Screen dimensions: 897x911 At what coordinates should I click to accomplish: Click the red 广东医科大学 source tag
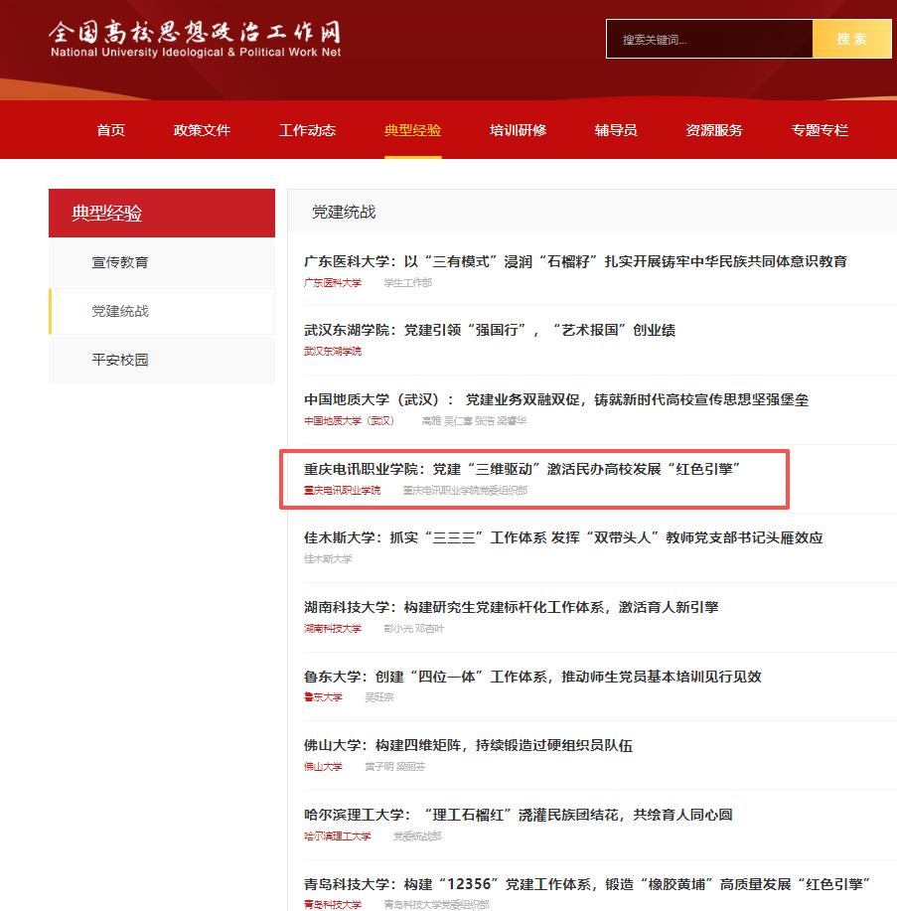[333, 283]
